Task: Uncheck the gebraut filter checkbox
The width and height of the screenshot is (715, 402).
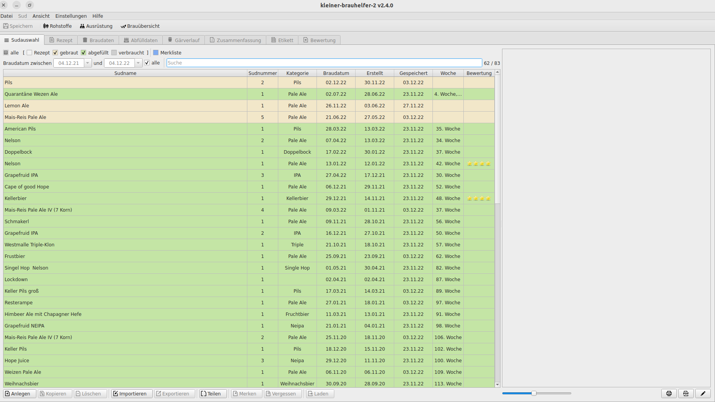Action: tap(55, 53)
